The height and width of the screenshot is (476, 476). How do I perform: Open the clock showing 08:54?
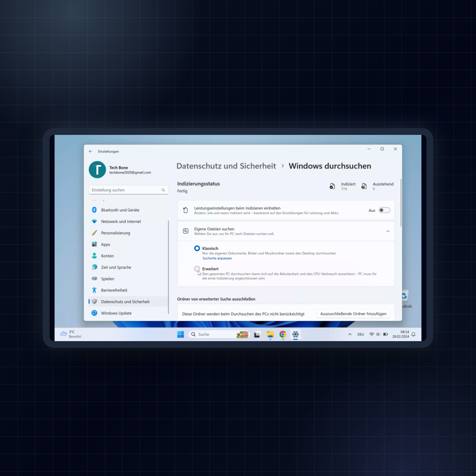[401, 334]
